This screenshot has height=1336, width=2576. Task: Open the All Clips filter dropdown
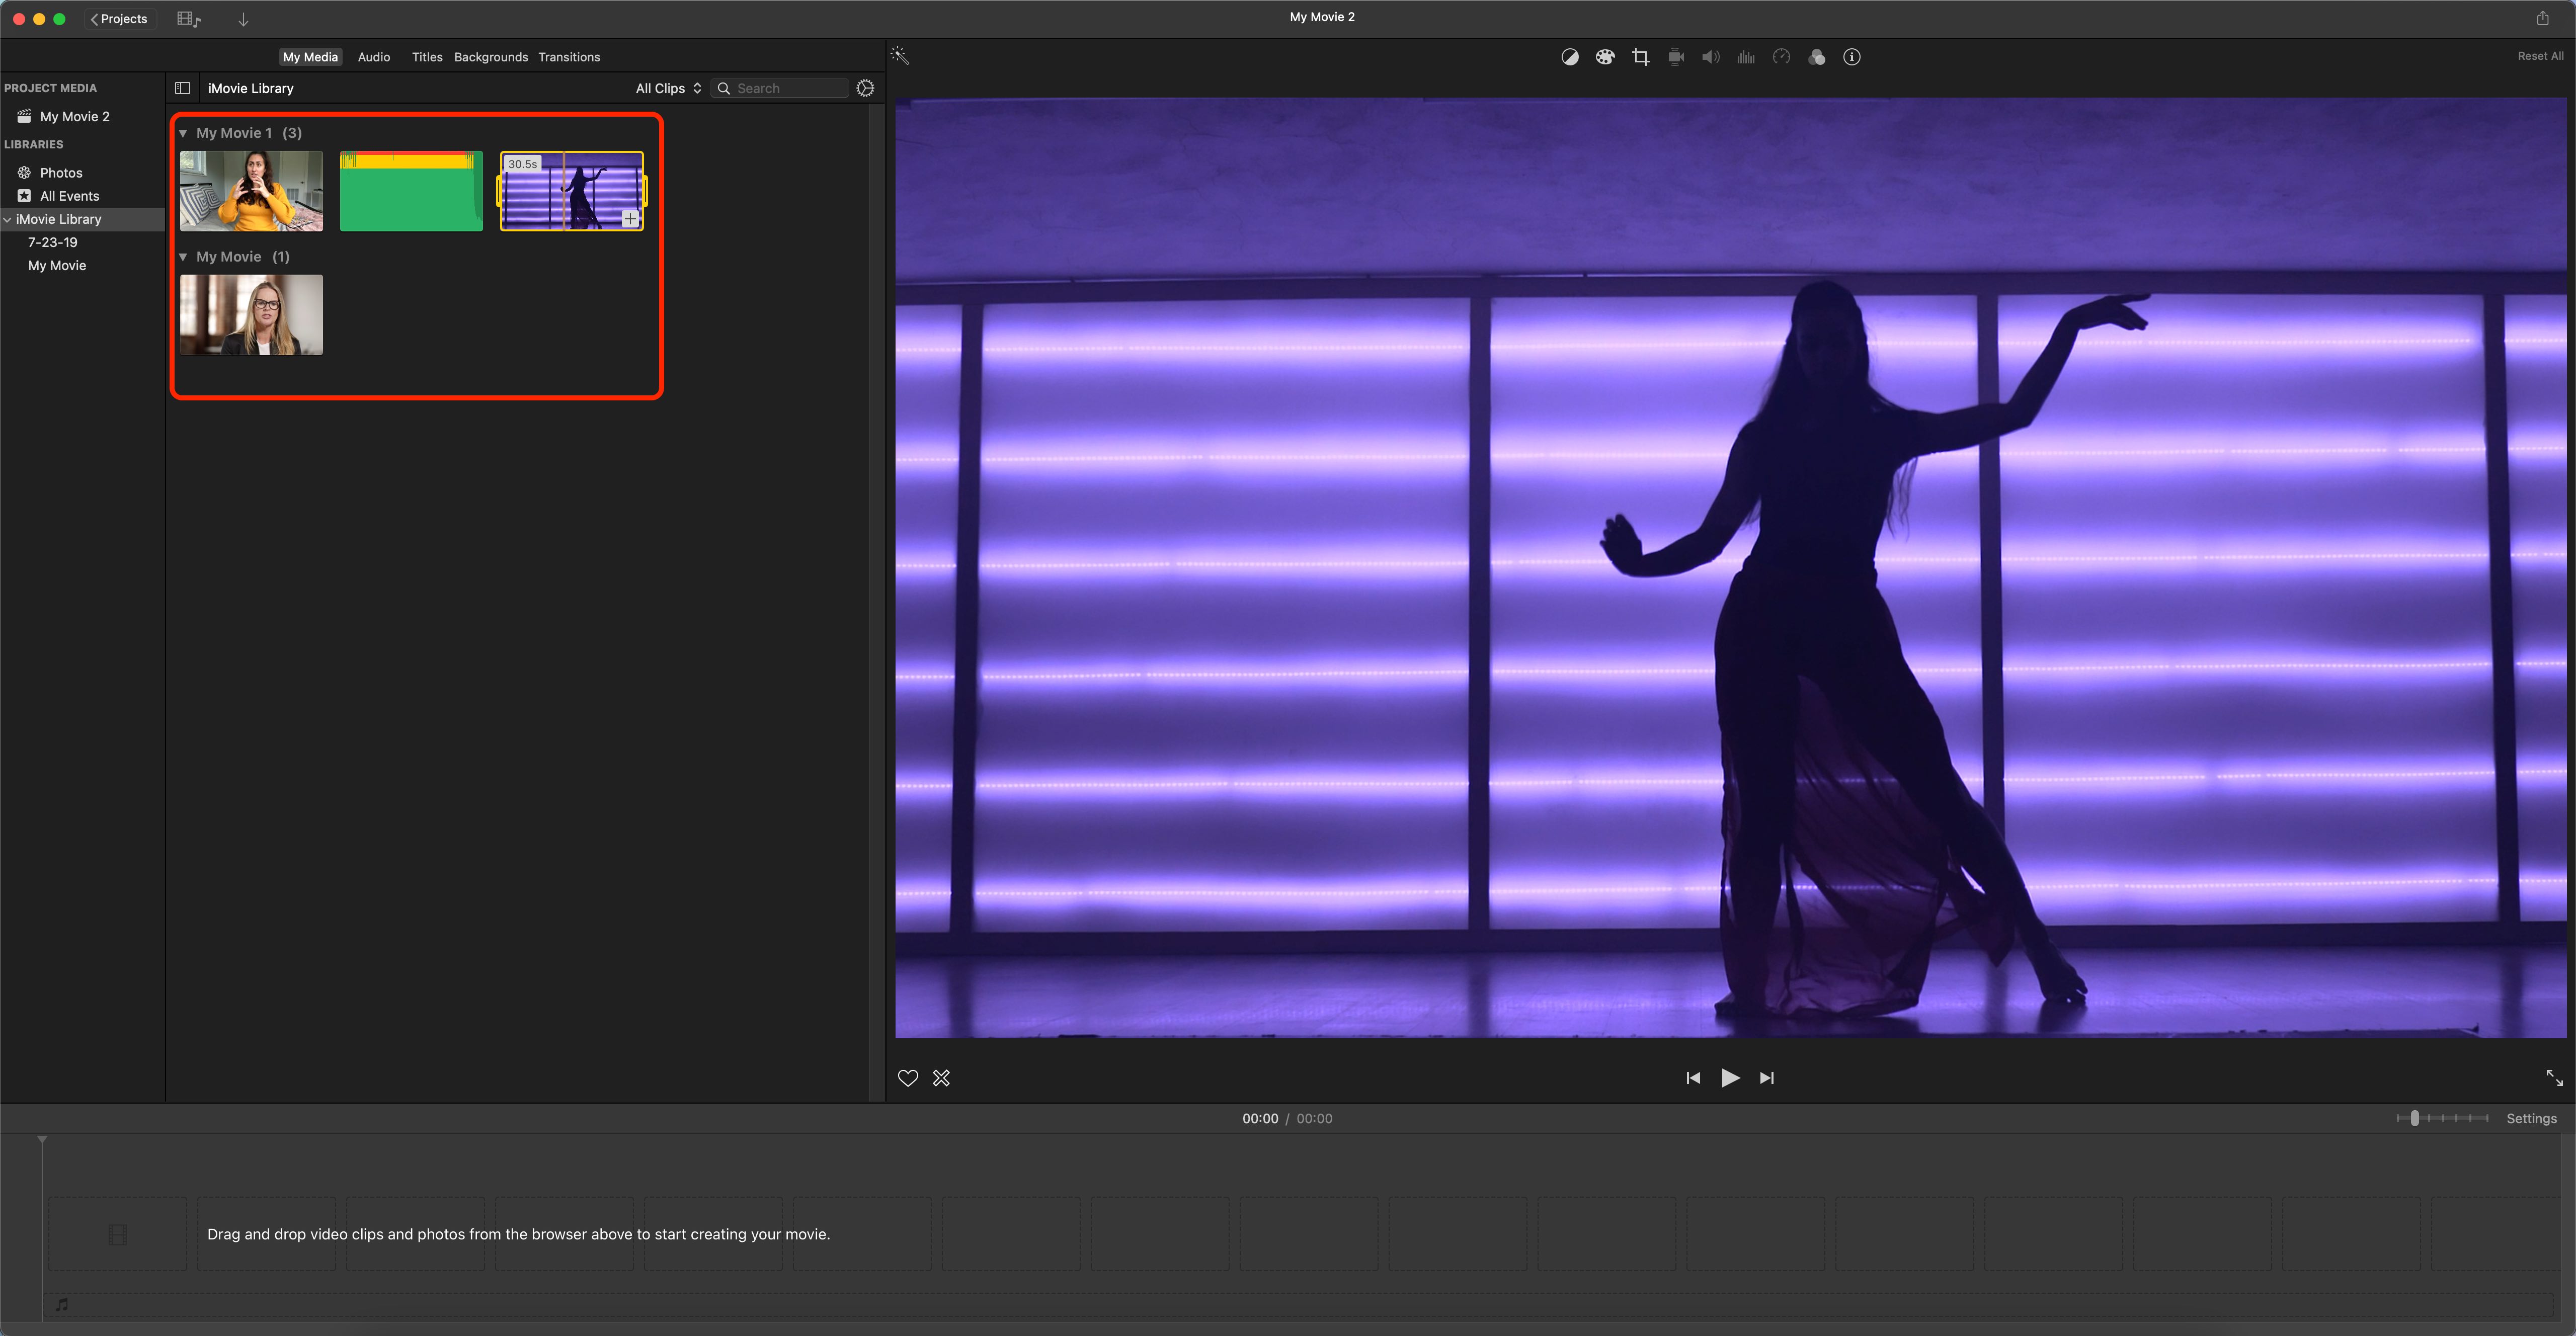click(668, 88)
